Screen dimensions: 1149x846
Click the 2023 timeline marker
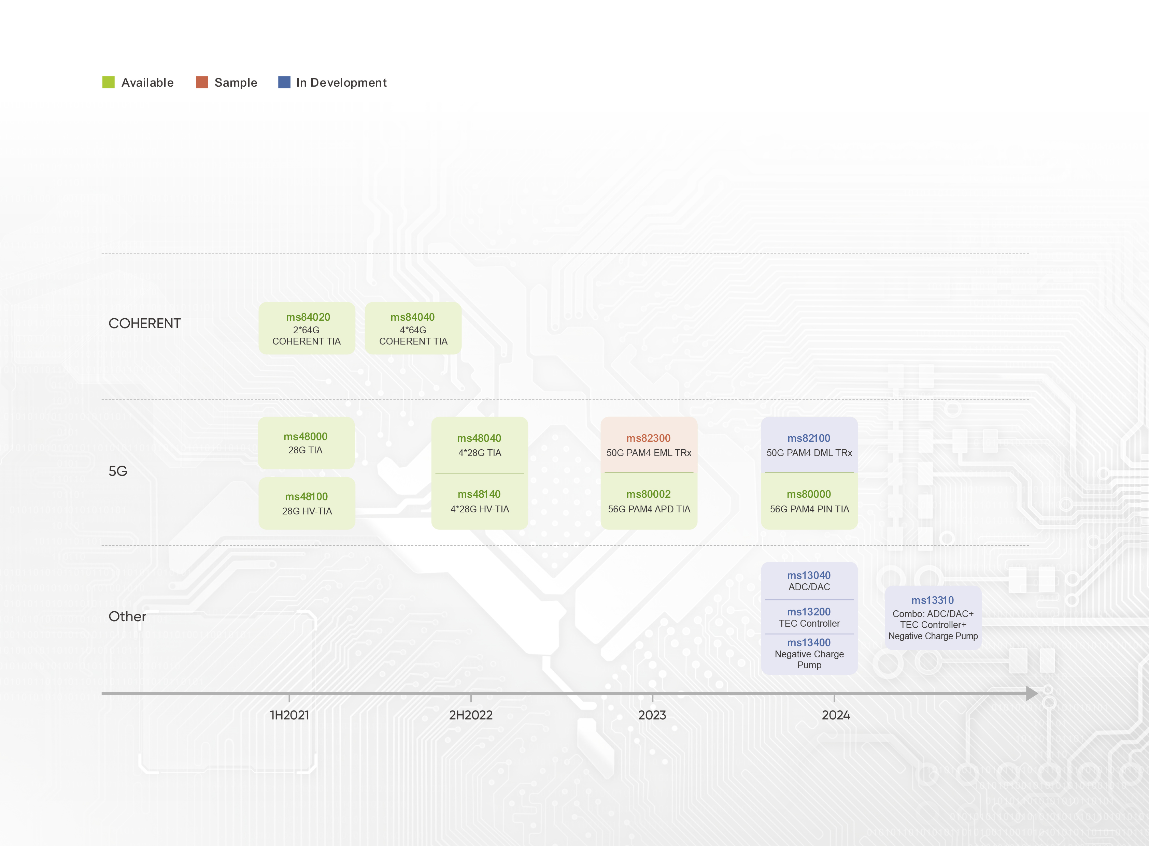coord(652,715)
